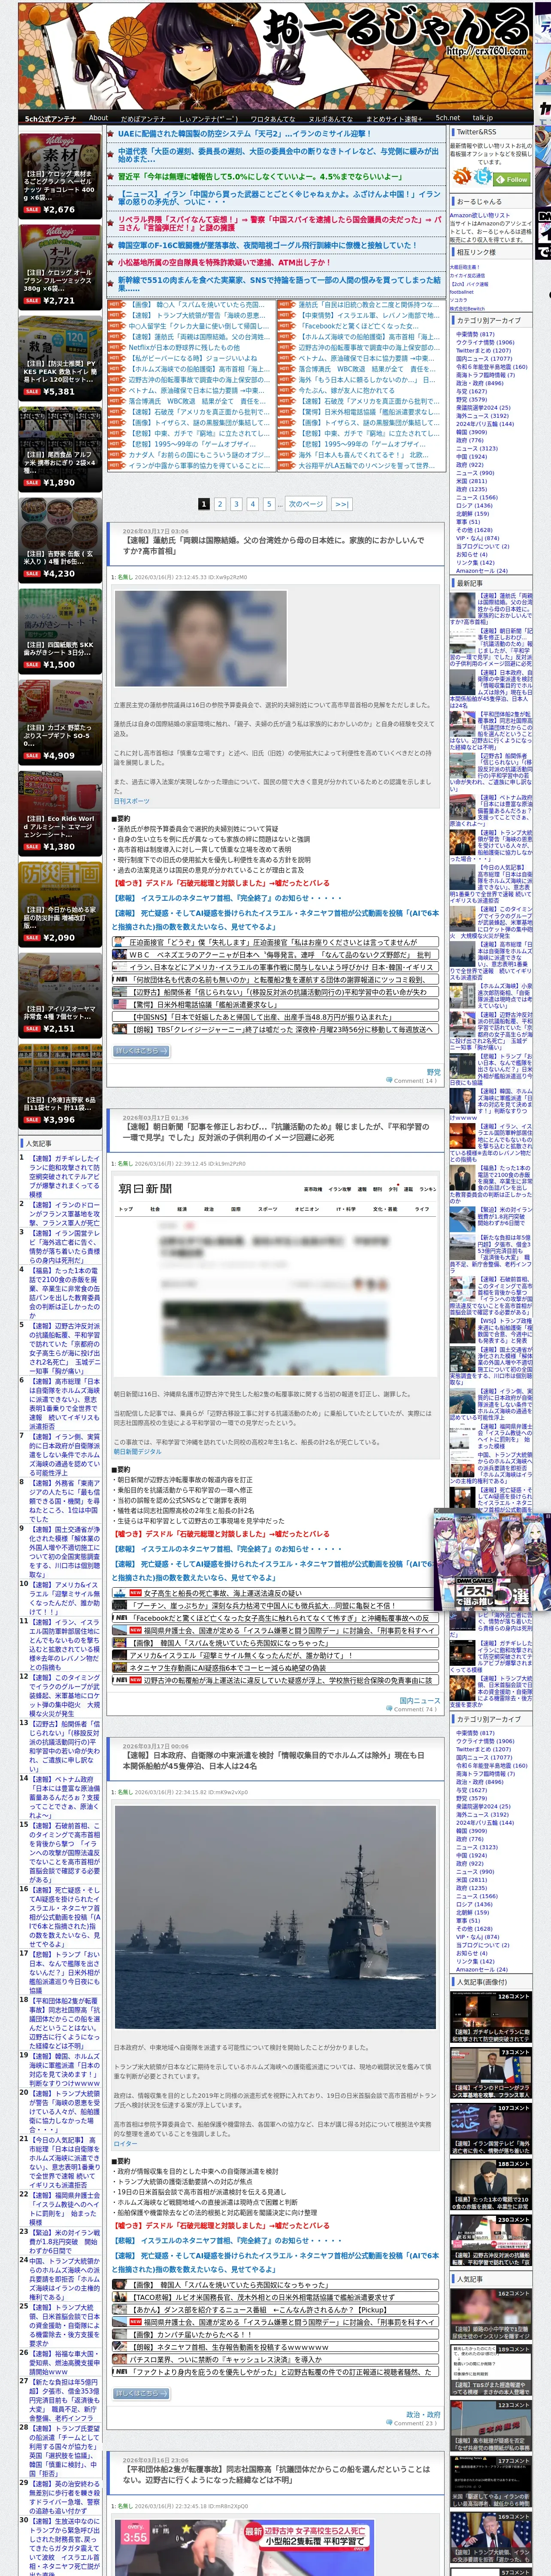The width and height of the screenshot is (551, 2576).
Task: Open だめぽアンテナ in the nav bar
Action: pyautogui.click(x=143, y=118)
